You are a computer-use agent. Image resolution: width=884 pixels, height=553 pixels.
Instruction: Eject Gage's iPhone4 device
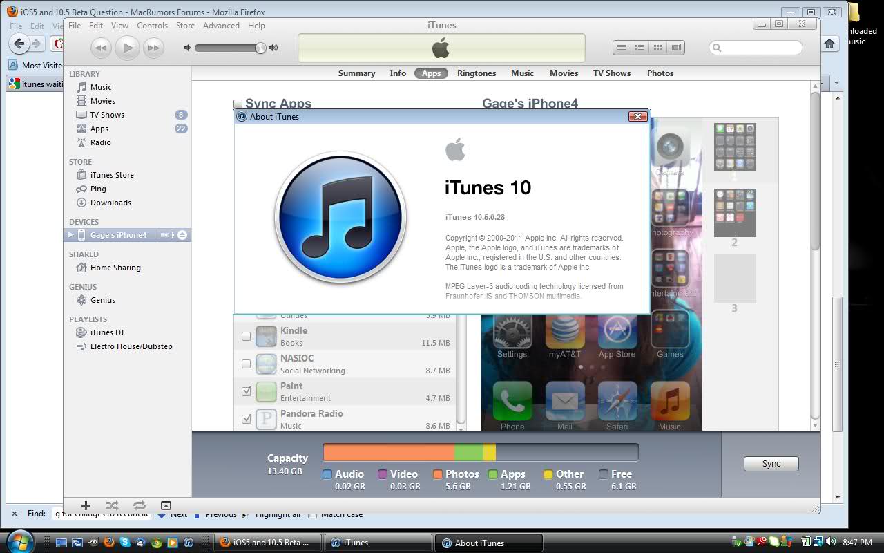pos(182,235)
